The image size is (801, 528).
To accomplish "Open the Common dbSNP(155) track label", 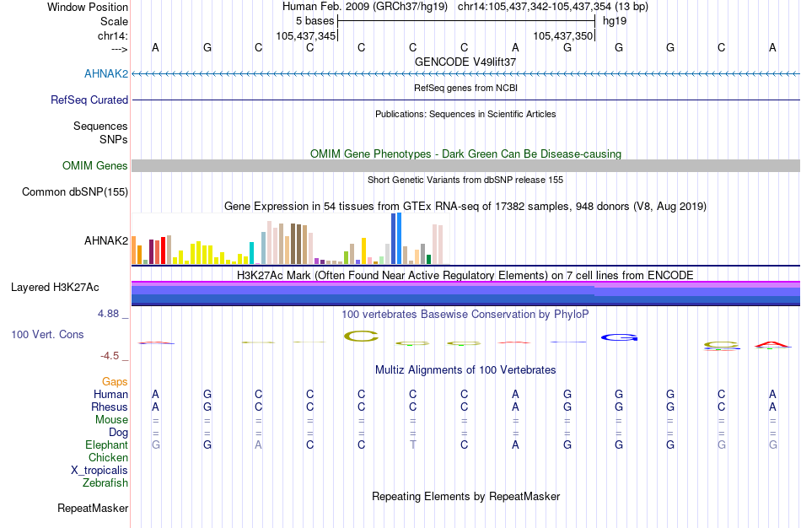I will pyautogui.click(x=75, y=191).
